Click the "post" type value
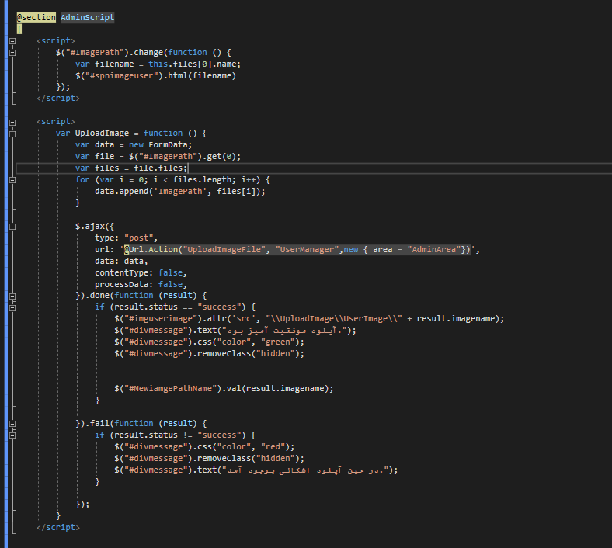Screen dimensions: 612x548 tap(138, 238)
